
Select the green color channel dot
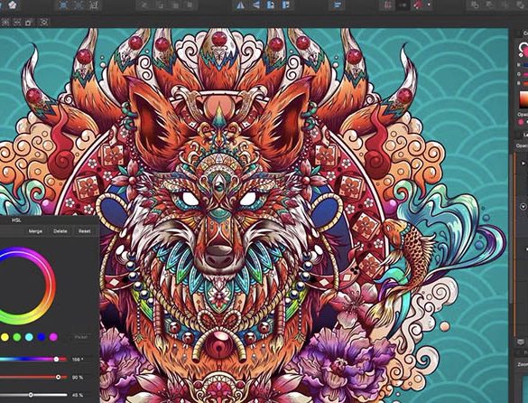pos(17,337)
